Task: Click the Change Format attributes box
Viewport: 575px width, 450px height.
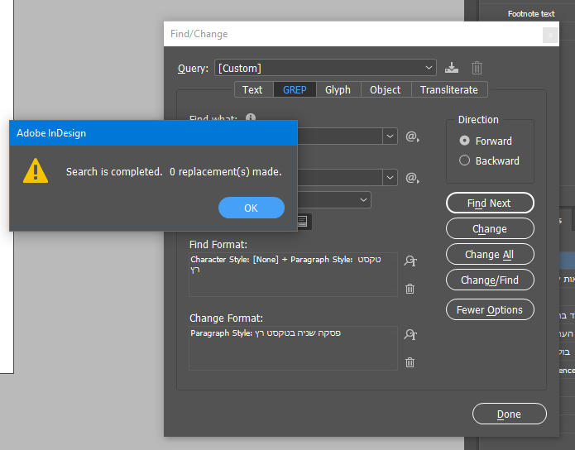Action: [x=293, y=348]
